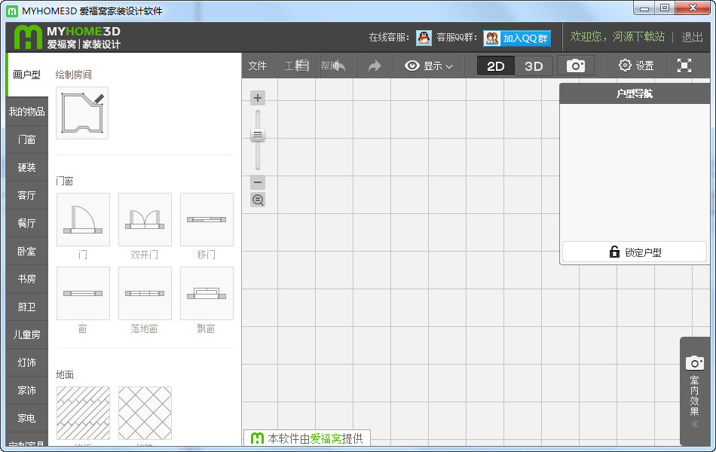This screenshot has height=452, width=716.
Task: Open 设置 settings
Action: coord(636,66)
